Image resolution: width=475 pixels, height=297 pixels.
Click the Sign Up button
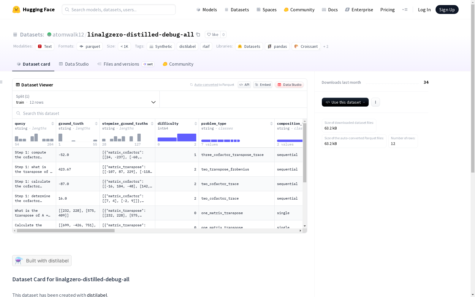pyautogui.click(x=447, y=10)
